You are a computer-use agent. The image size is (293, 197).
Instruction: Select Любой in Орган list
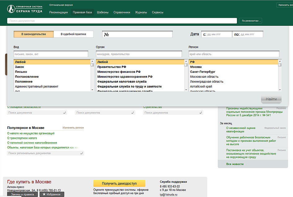click(140, 62)
